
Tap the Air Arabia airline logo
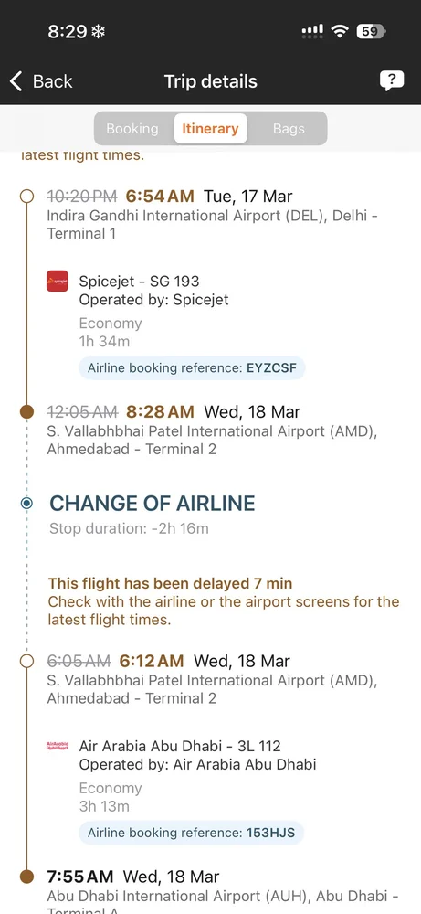point(57,746)
